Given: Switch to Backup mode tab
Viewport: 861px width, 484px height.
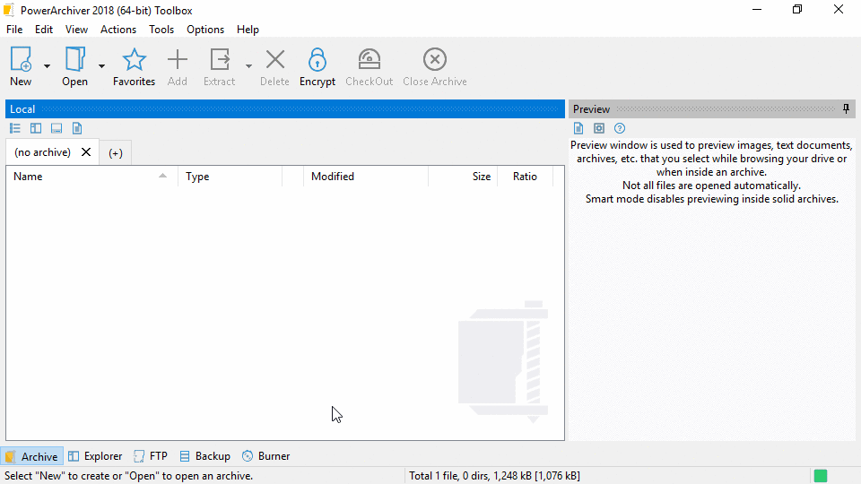Looking at the screenshot, I should click(x=204, y=456).
